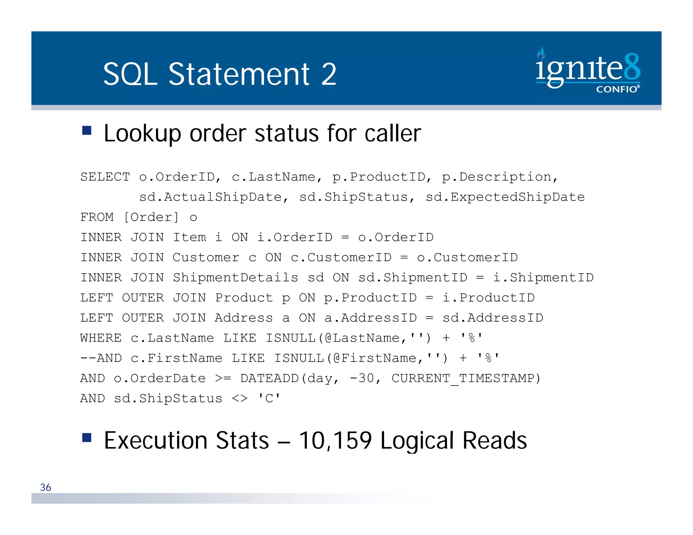Image resolution: width=693 pixels, height=535 pixels.
Task: Click the blue bullet before Execution Stats
Action: (x=87, y=438)
